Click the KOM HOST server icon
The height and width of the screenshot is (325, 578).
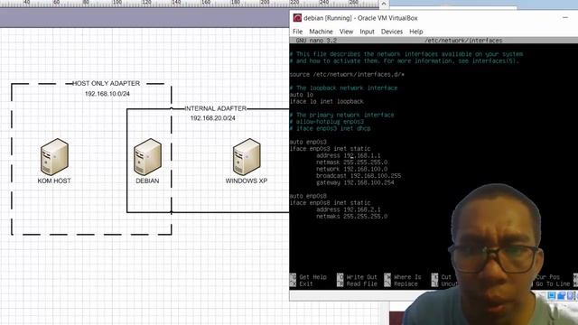click(x=54, y=156)
